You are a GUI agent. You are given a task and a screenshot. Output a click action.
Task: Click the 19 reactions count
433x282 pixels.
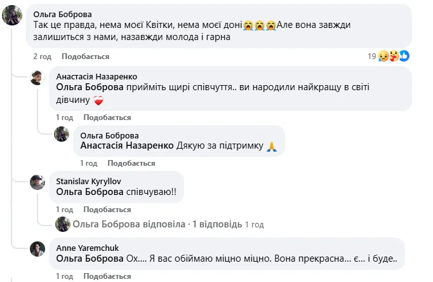click(372, 56)
